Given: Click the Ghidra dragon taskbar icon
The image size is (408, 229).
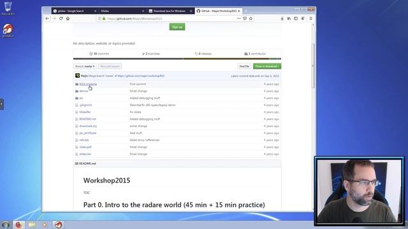Looking at the screenshot, I should tap(58, 225).
